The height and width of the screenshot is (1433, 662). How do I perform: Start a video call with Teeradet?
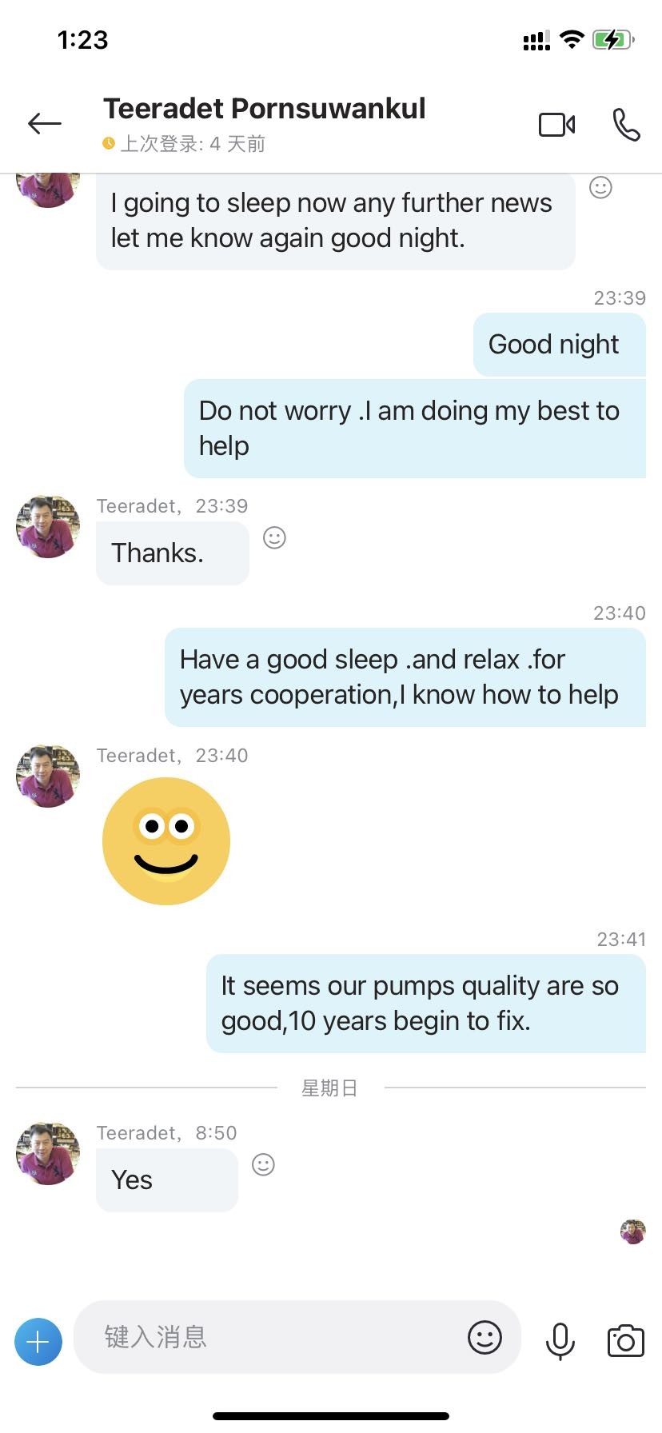click(x=556, y=125)
